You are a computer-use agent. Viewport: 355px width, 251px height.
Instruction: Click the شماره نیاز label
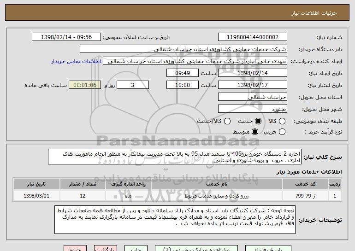pos(329,38)
